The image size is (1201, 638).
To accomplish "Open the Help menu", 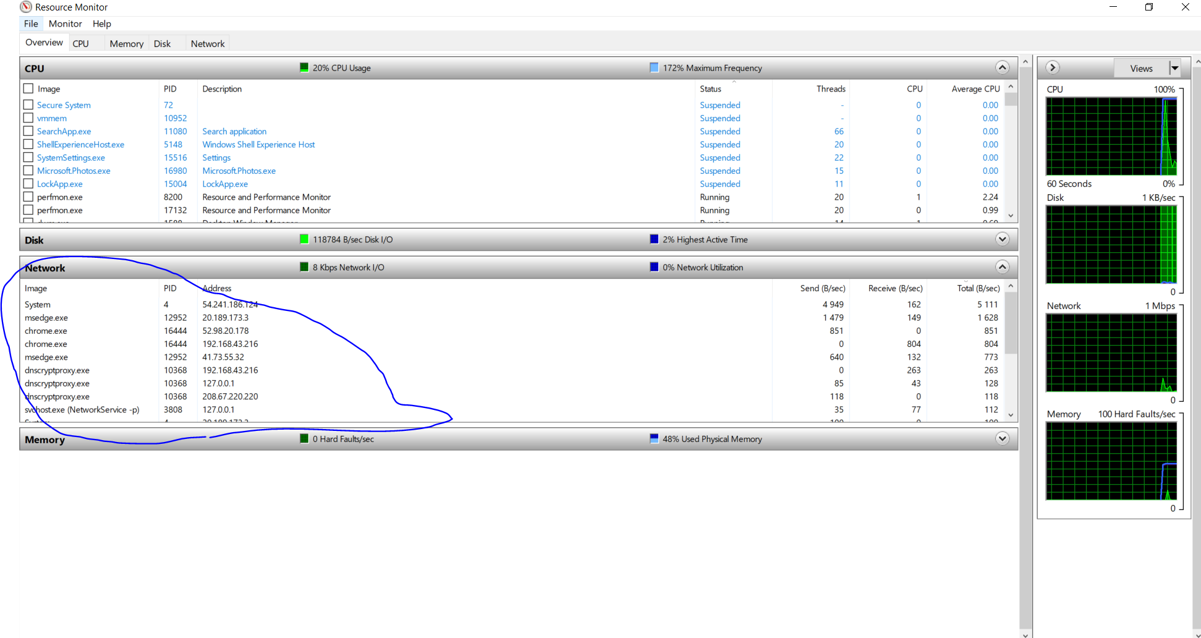I will (102, 23).
